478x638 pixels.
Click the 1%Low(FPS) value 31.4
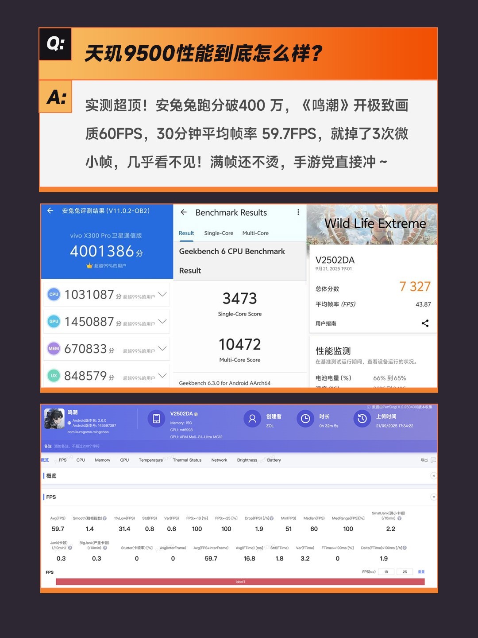pos(124,529)
